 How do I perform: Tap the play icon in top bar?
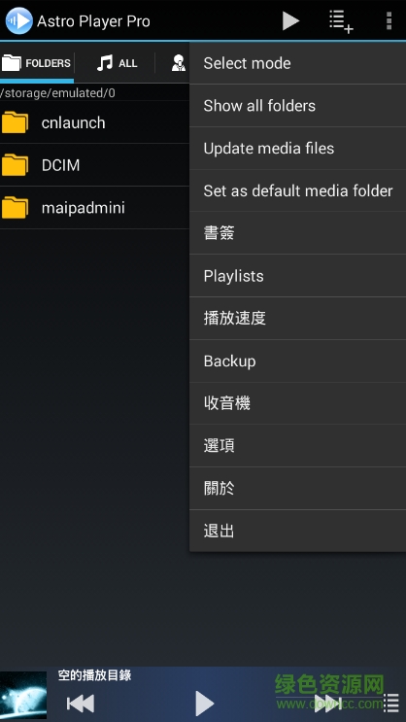[290, 20]
